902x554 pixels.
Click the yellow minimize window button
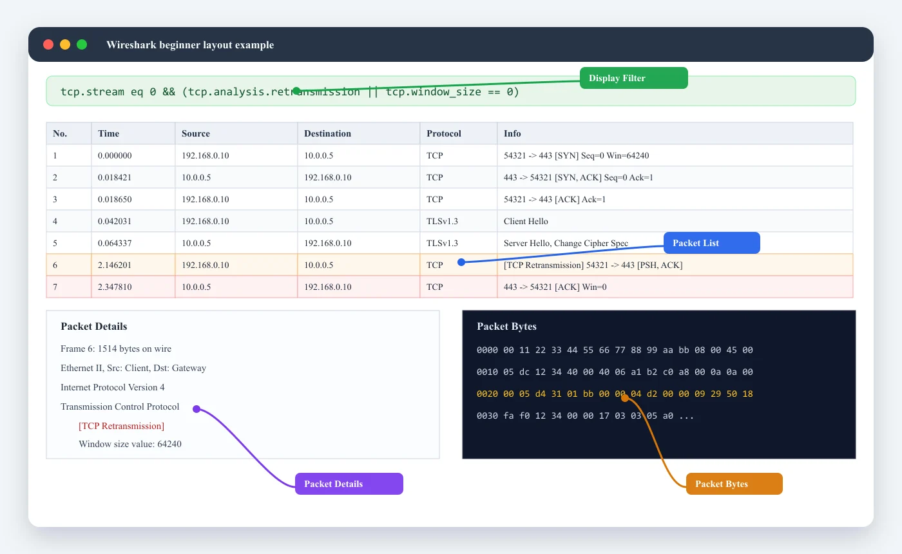[x=65, y=44]
